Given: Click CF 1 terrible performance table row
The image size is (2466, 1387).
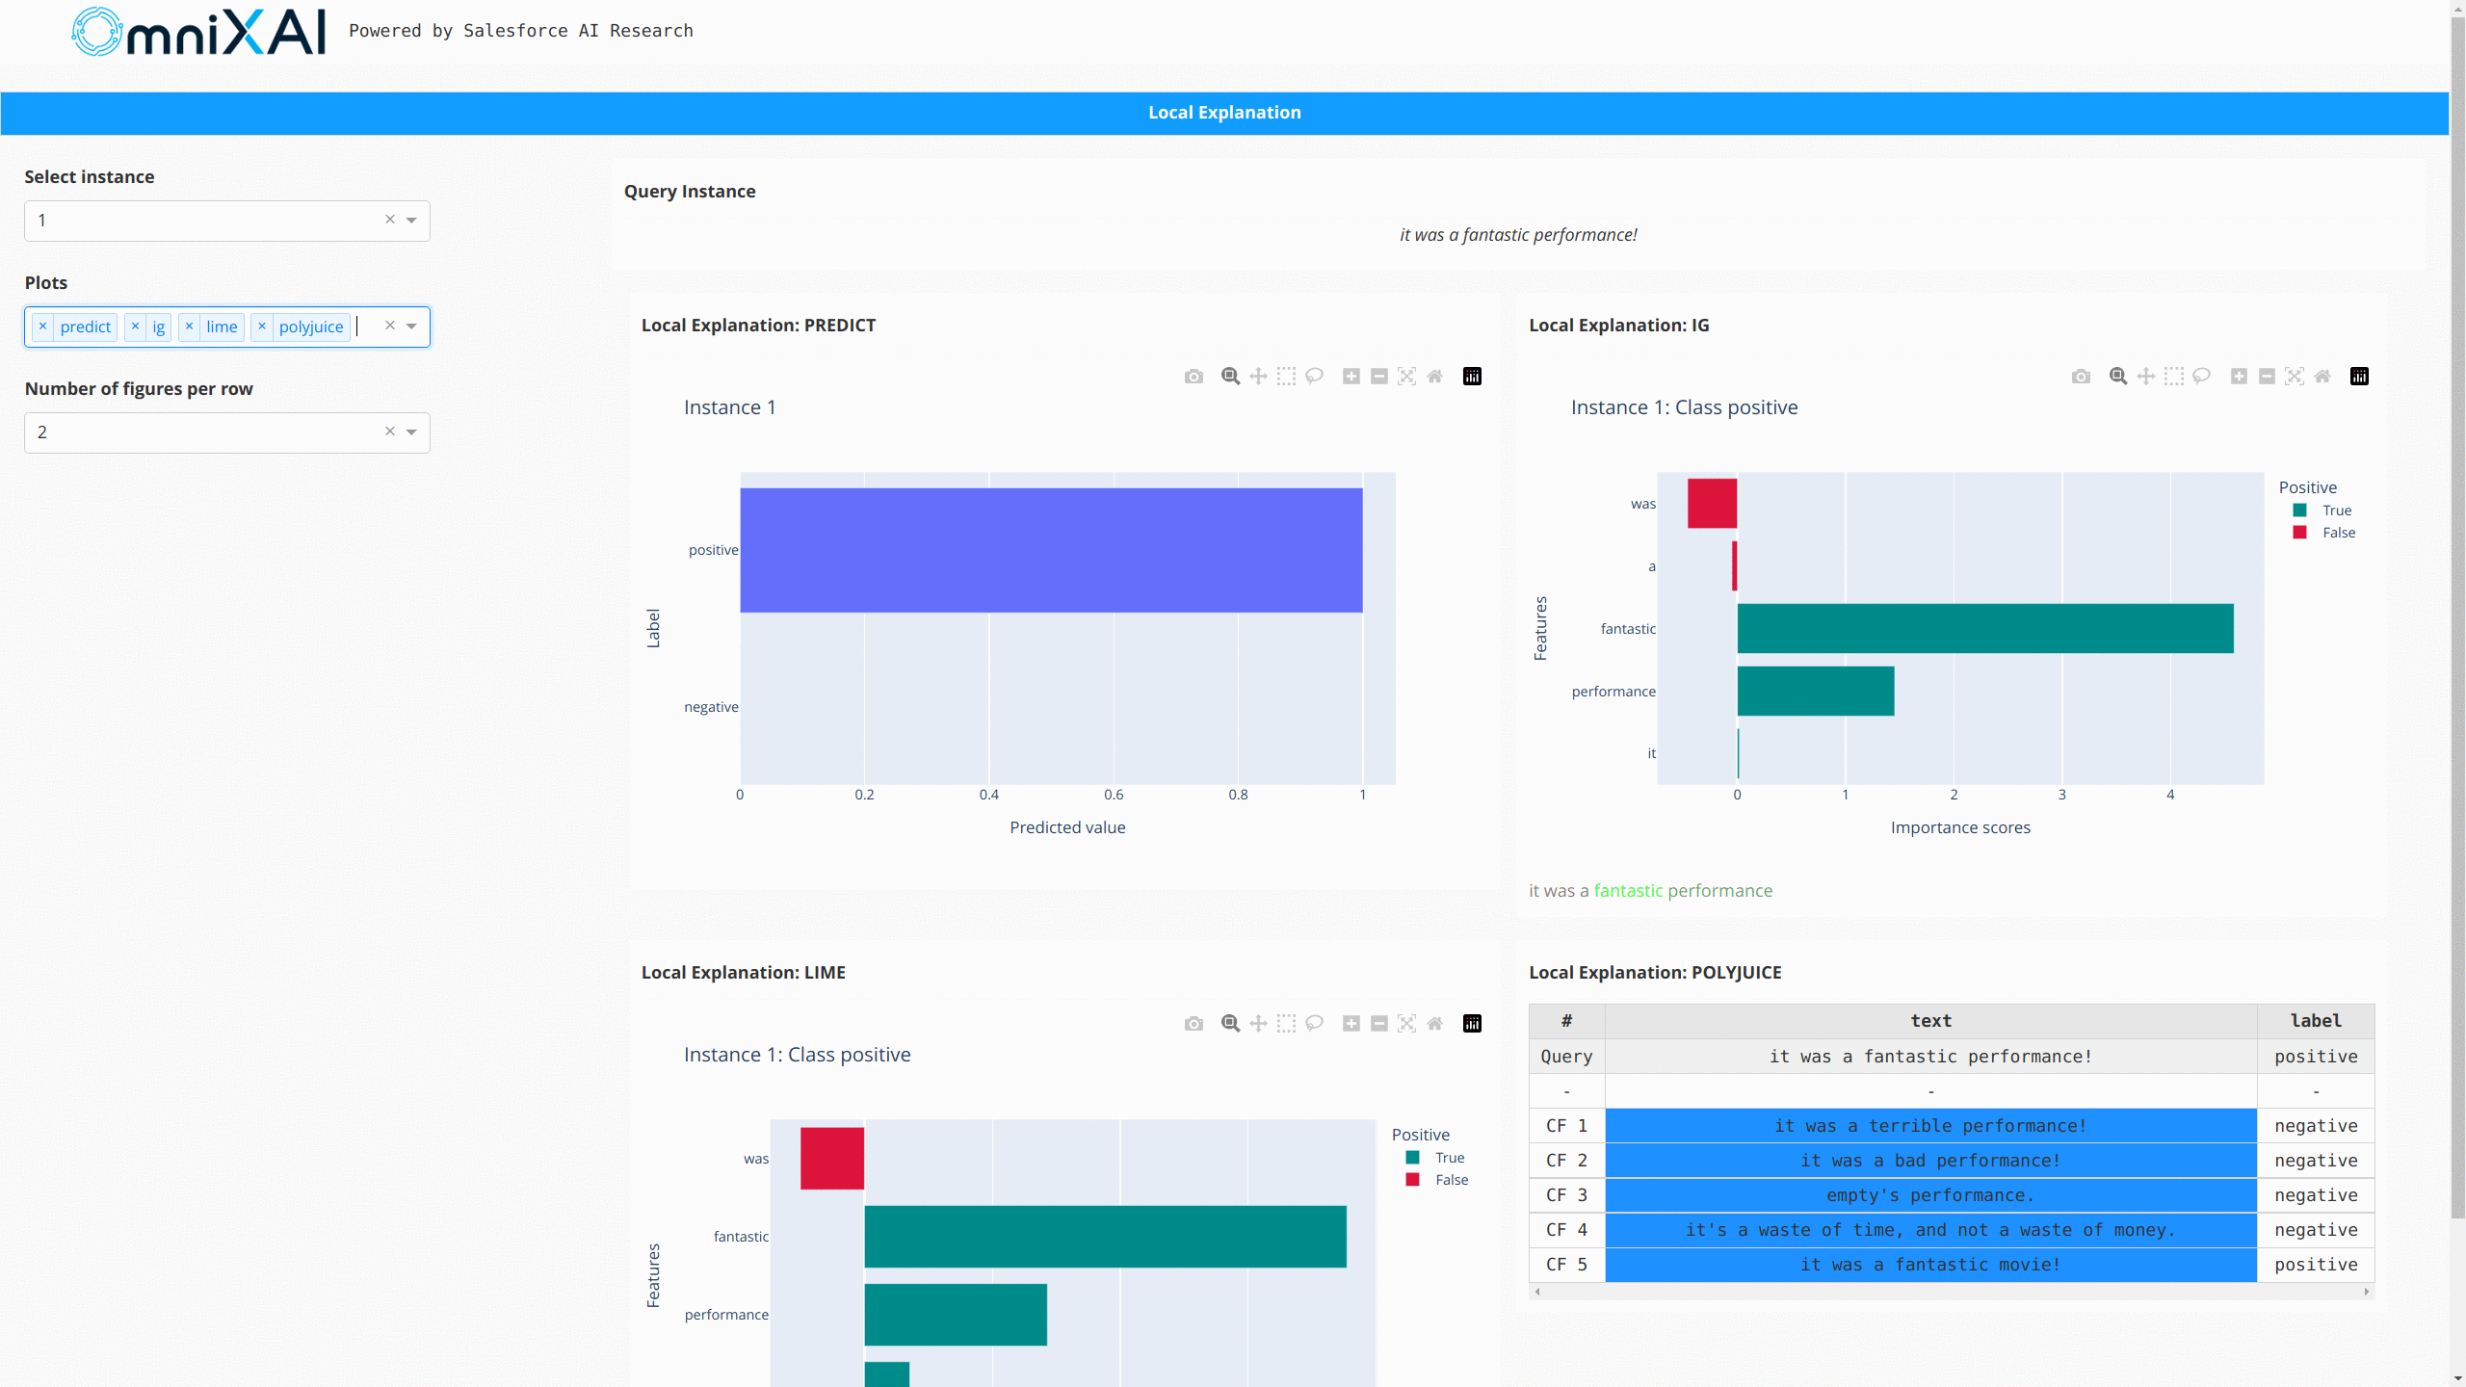Looking at the screenshot, I should tap(1930, 1126).
